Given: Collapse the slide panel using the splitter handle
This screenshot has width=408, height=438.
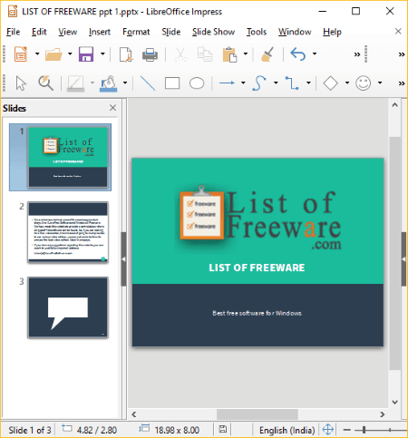Looking at the screenshot, I should tap(123, 259).
